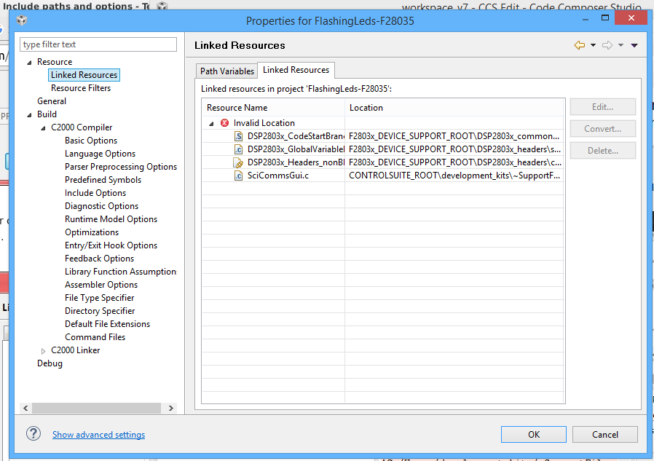
Task: Open Basic Options page
Action: [x=91, y=141]
